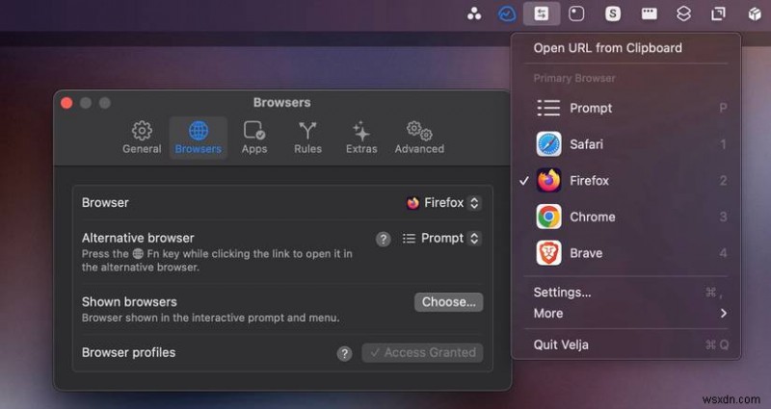Click the Safari compass icon in menu

[548, 144]
